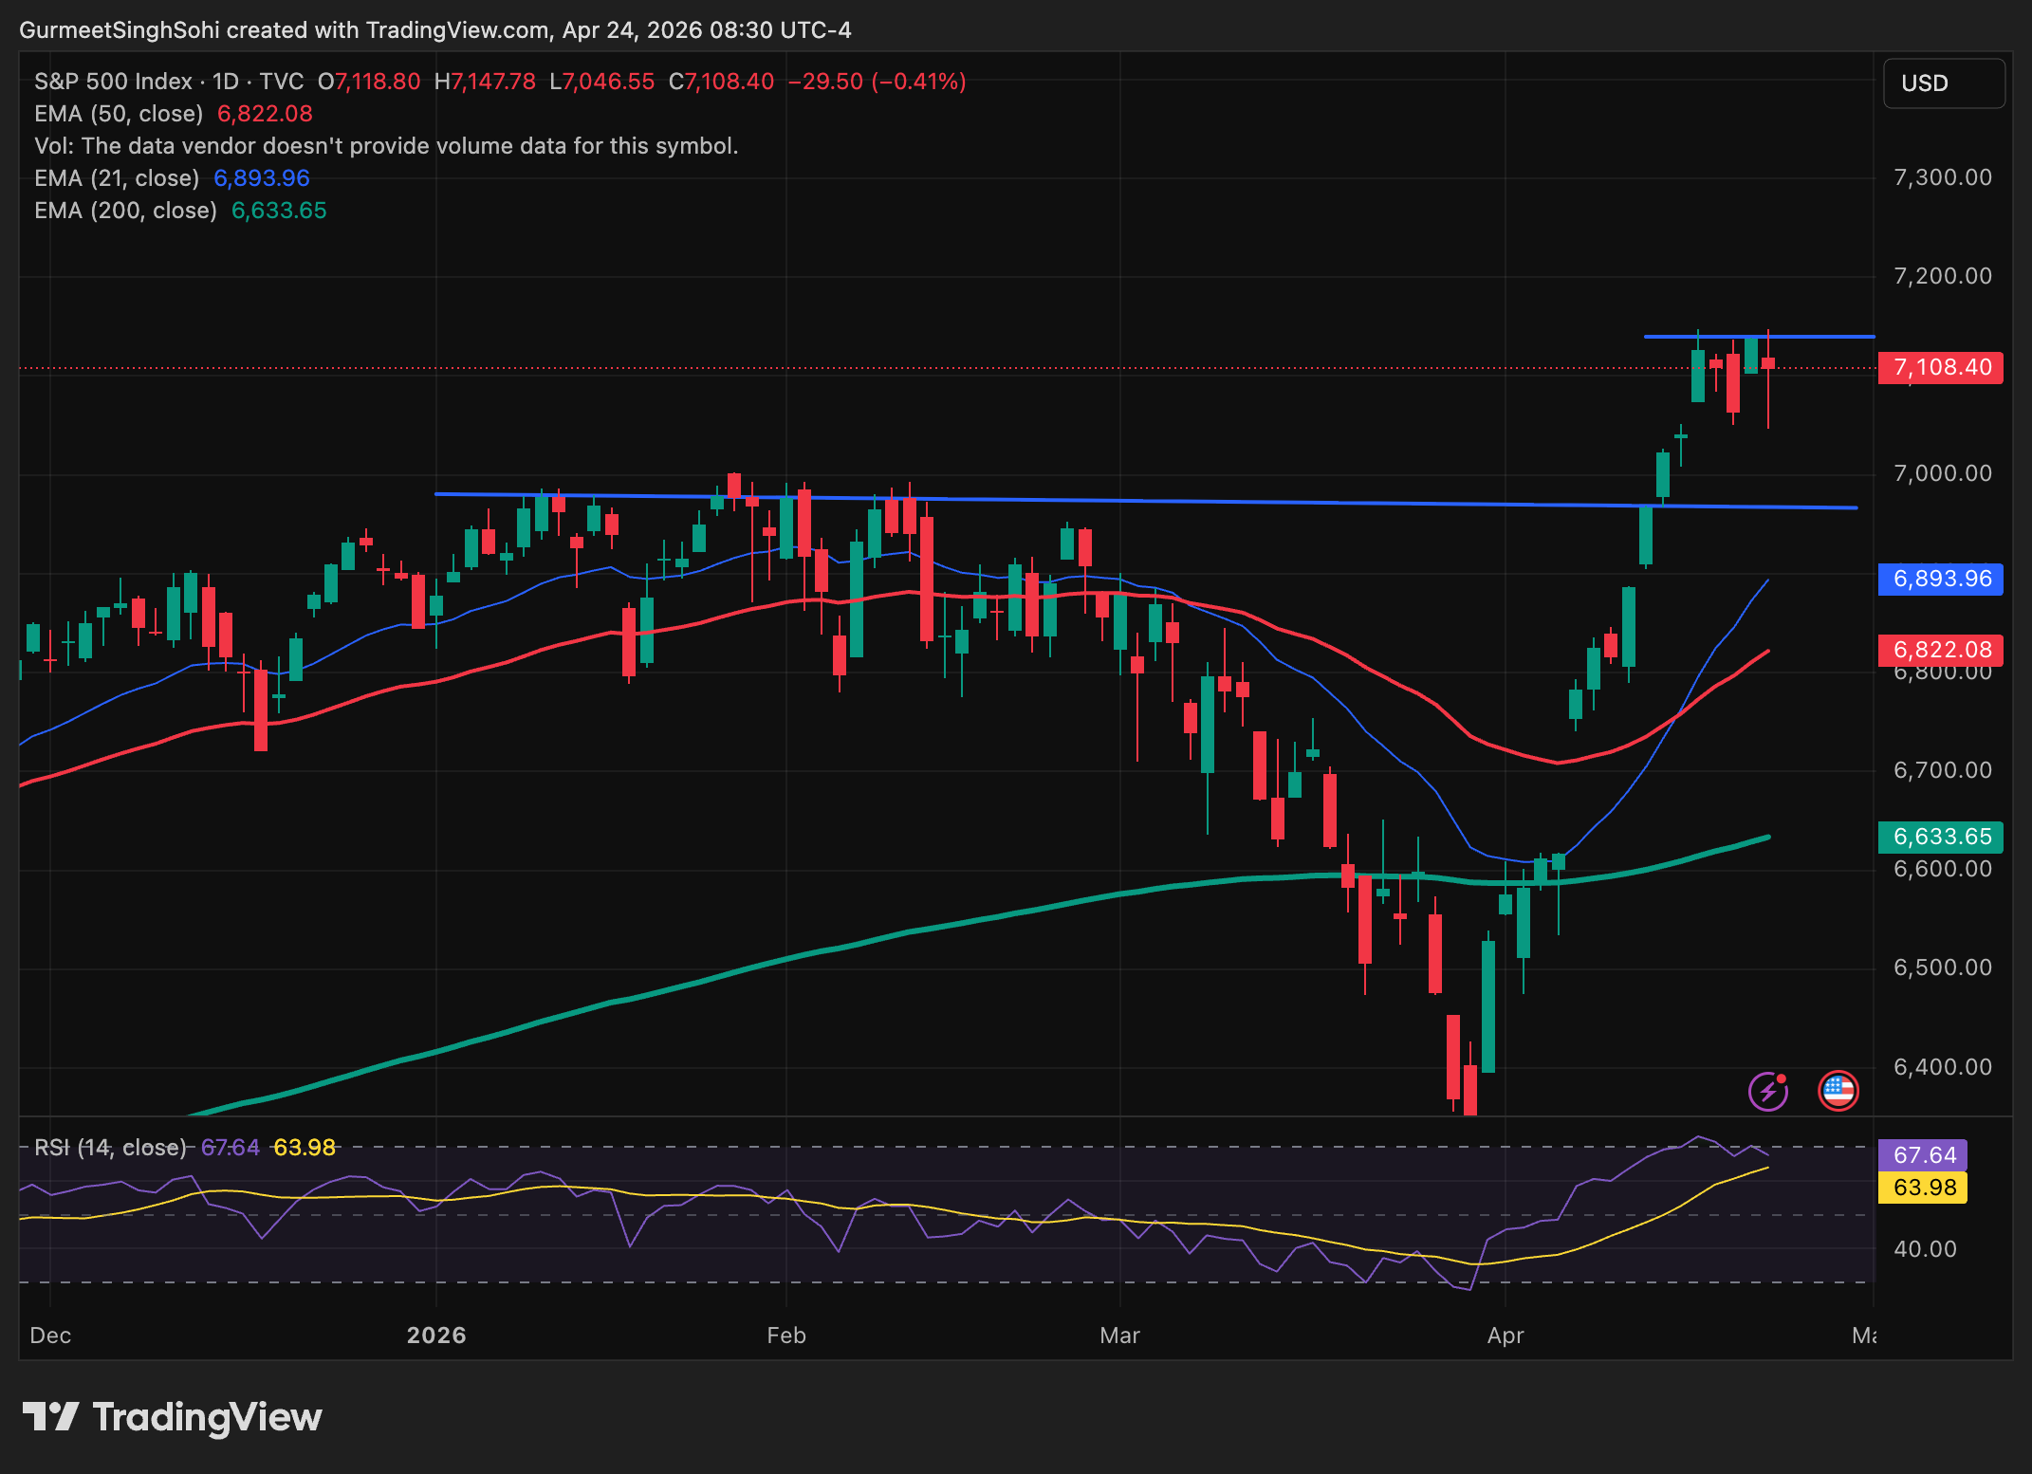Click the green 6,633.65 price axis label

coord(1941,837)
